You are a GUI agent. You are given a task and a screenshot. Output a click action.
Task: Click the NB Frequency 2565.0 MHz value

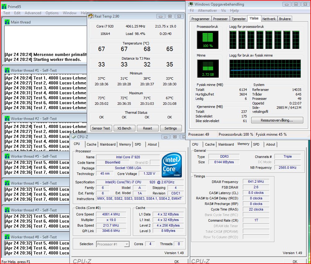pyautogui.click(x=287, y=168)
